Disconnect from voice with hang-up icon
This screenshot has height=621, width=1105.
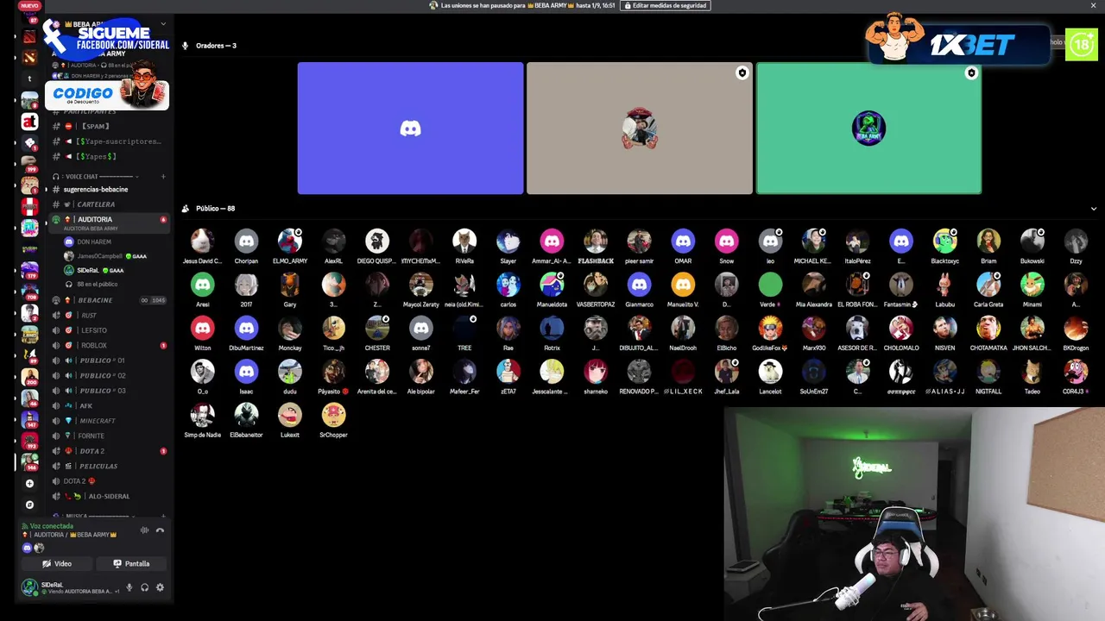click(160, 530)
